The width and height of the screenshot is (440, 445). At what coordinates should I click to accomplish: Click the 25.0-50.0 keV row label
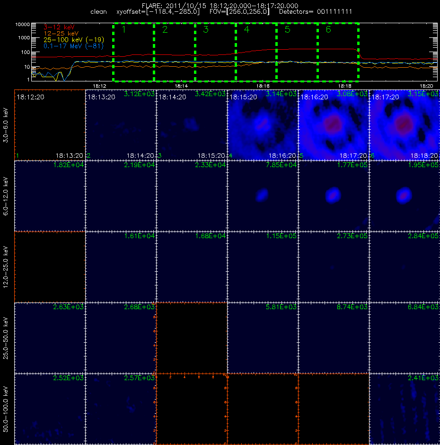coord(6,338)
